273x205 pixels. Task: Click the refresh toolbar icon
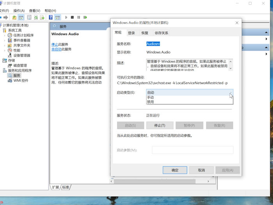click(36, 18)
